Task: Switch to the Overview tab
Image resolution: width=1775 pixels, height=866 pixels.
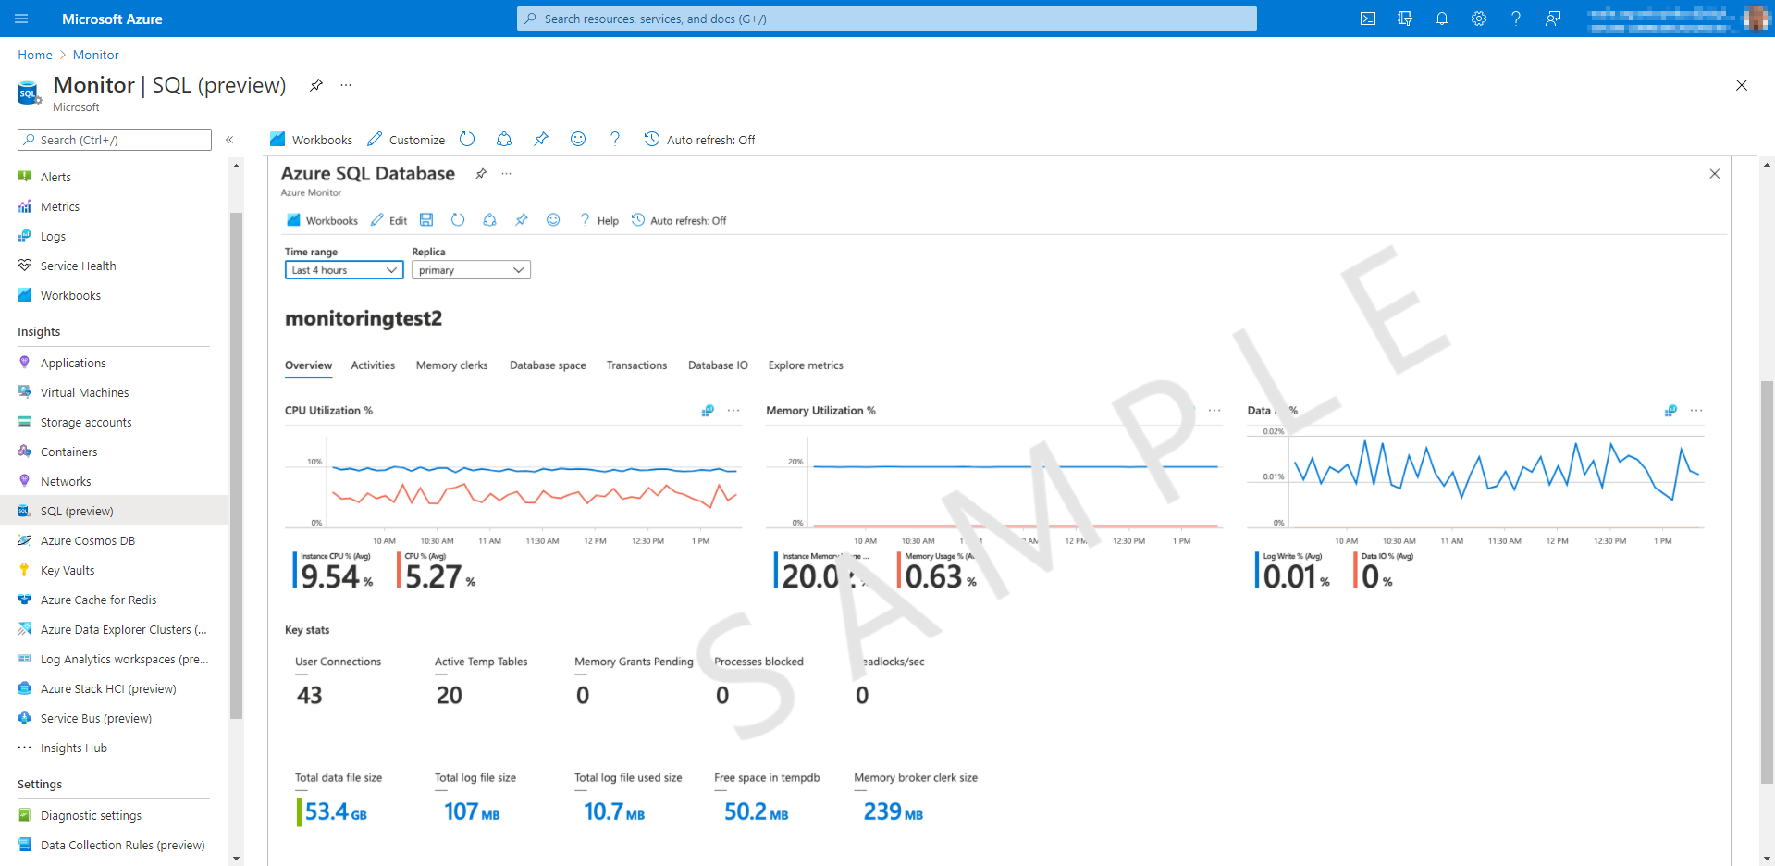Action: tap(308, 365)
